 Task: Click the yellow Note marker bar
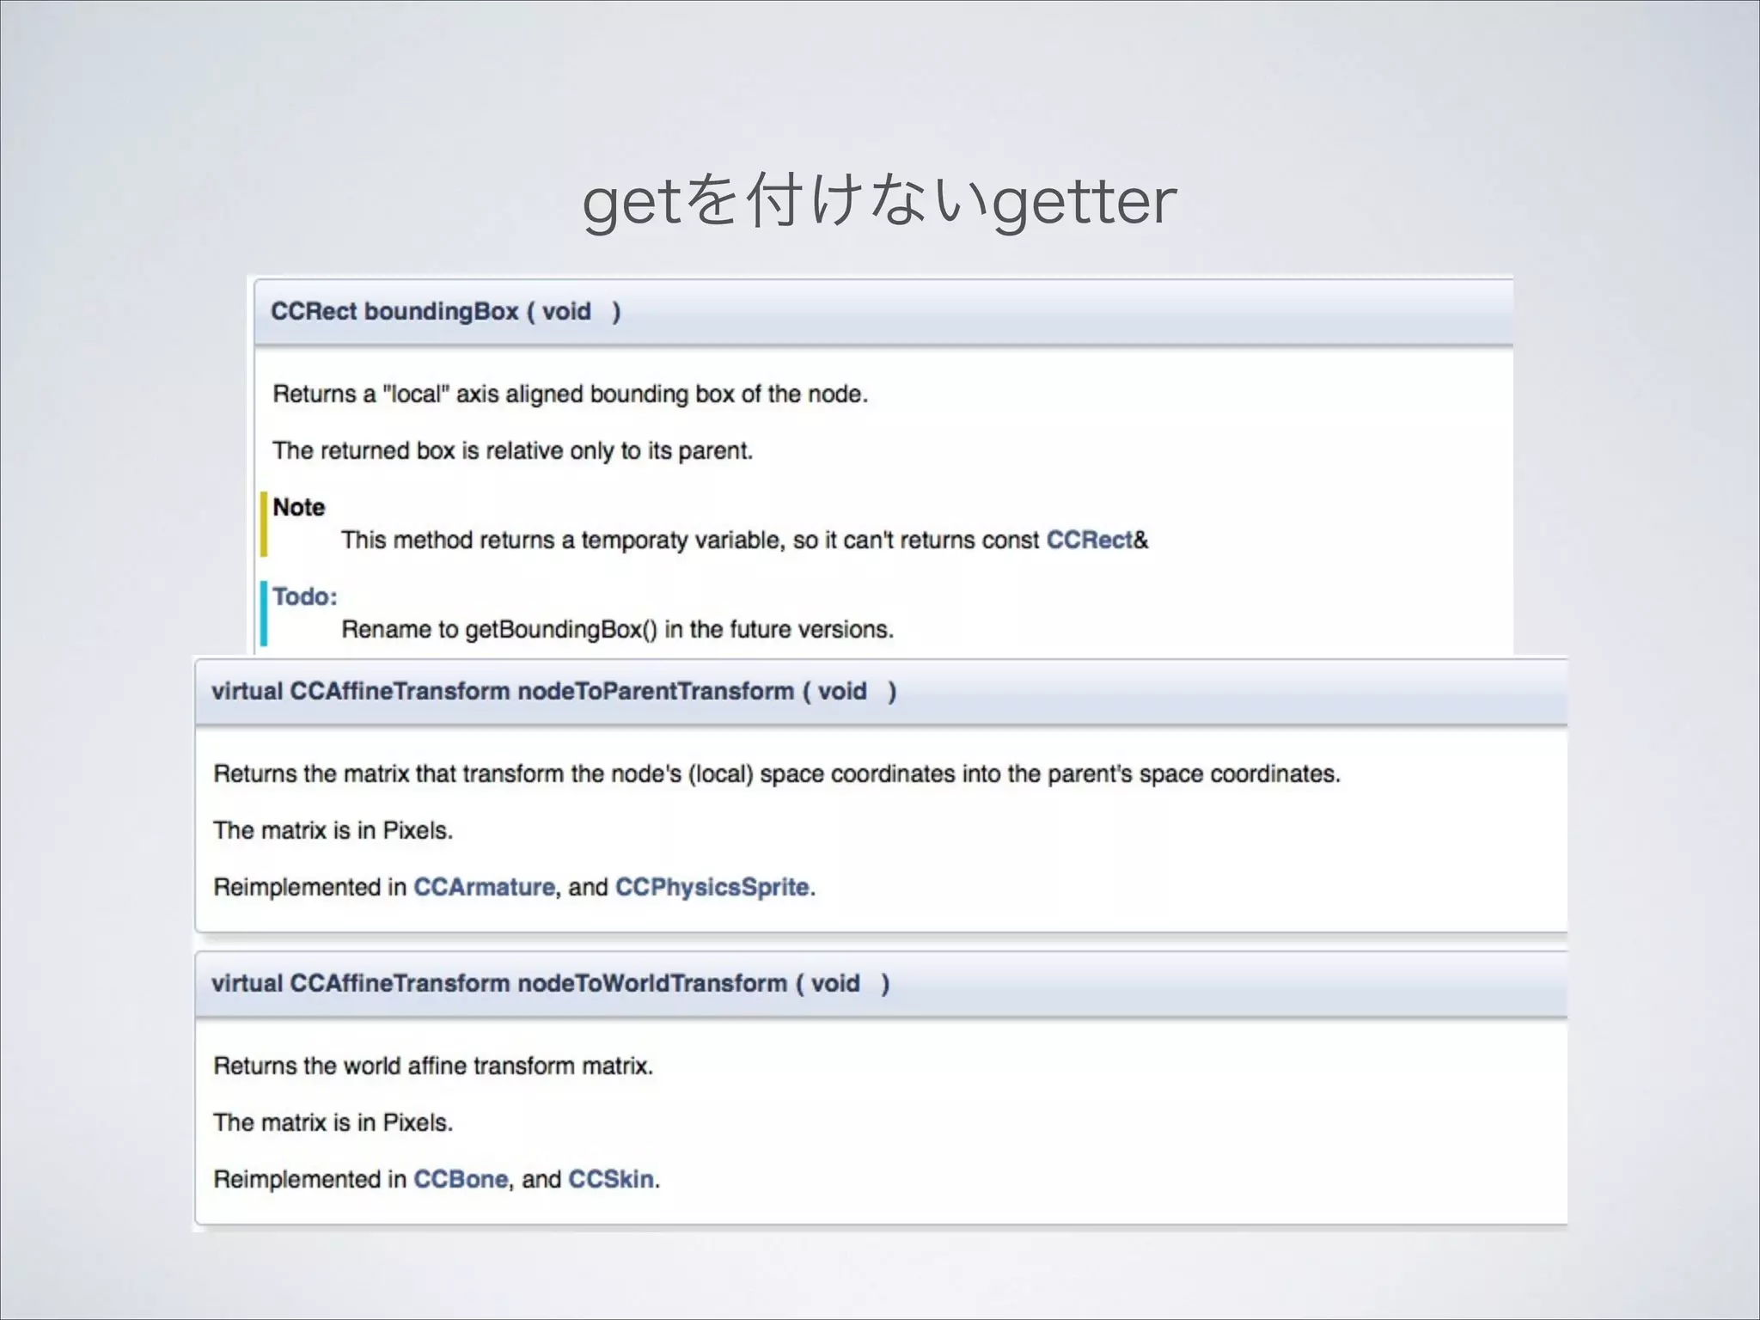click(264, 524)
